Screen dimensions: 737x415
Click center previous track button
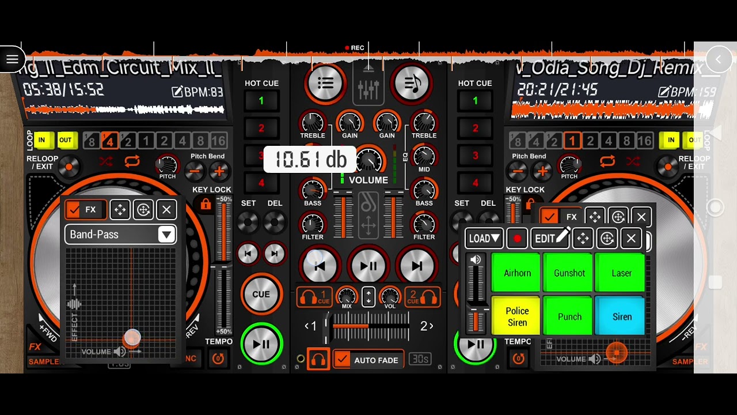point(320,266)
